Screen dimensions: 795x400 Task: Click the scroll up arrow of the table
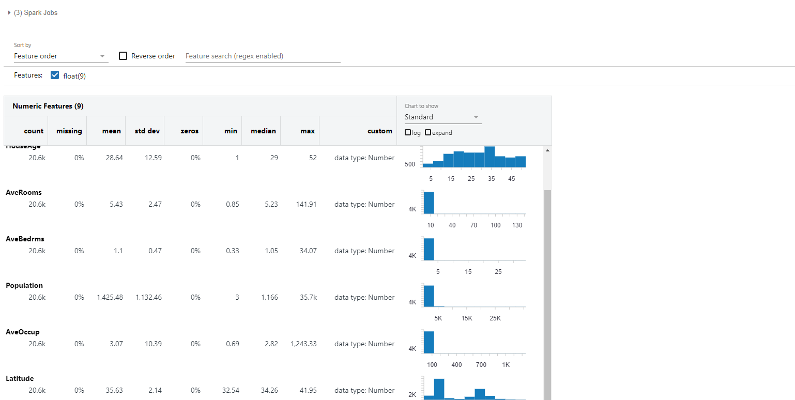tap(548, 150)
